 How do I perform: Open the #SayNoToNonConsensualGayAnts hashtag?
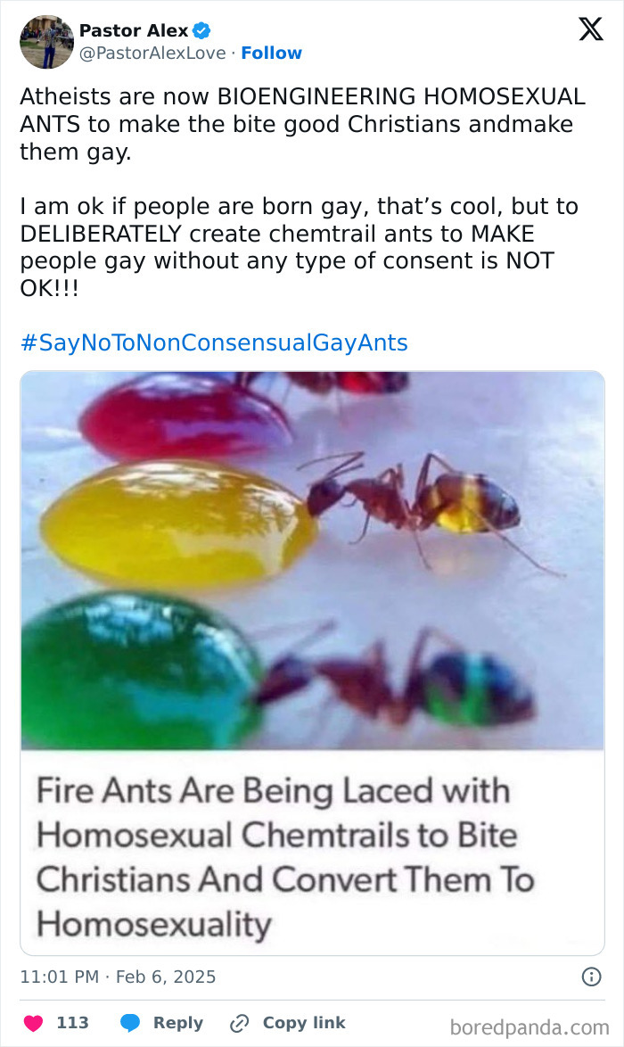click(x=212, y=342)
